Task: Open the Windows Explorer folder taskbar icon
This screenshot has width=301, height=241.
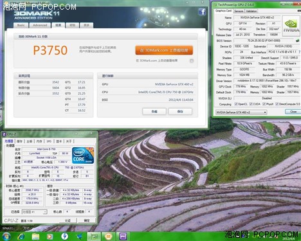Action: tap(35, 237)
